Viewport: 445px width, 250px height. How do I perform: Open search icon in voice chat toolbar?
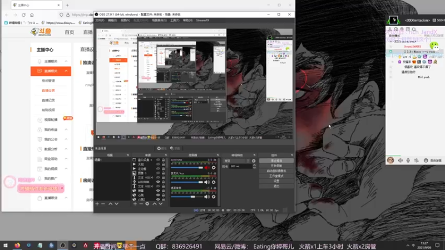414,29
